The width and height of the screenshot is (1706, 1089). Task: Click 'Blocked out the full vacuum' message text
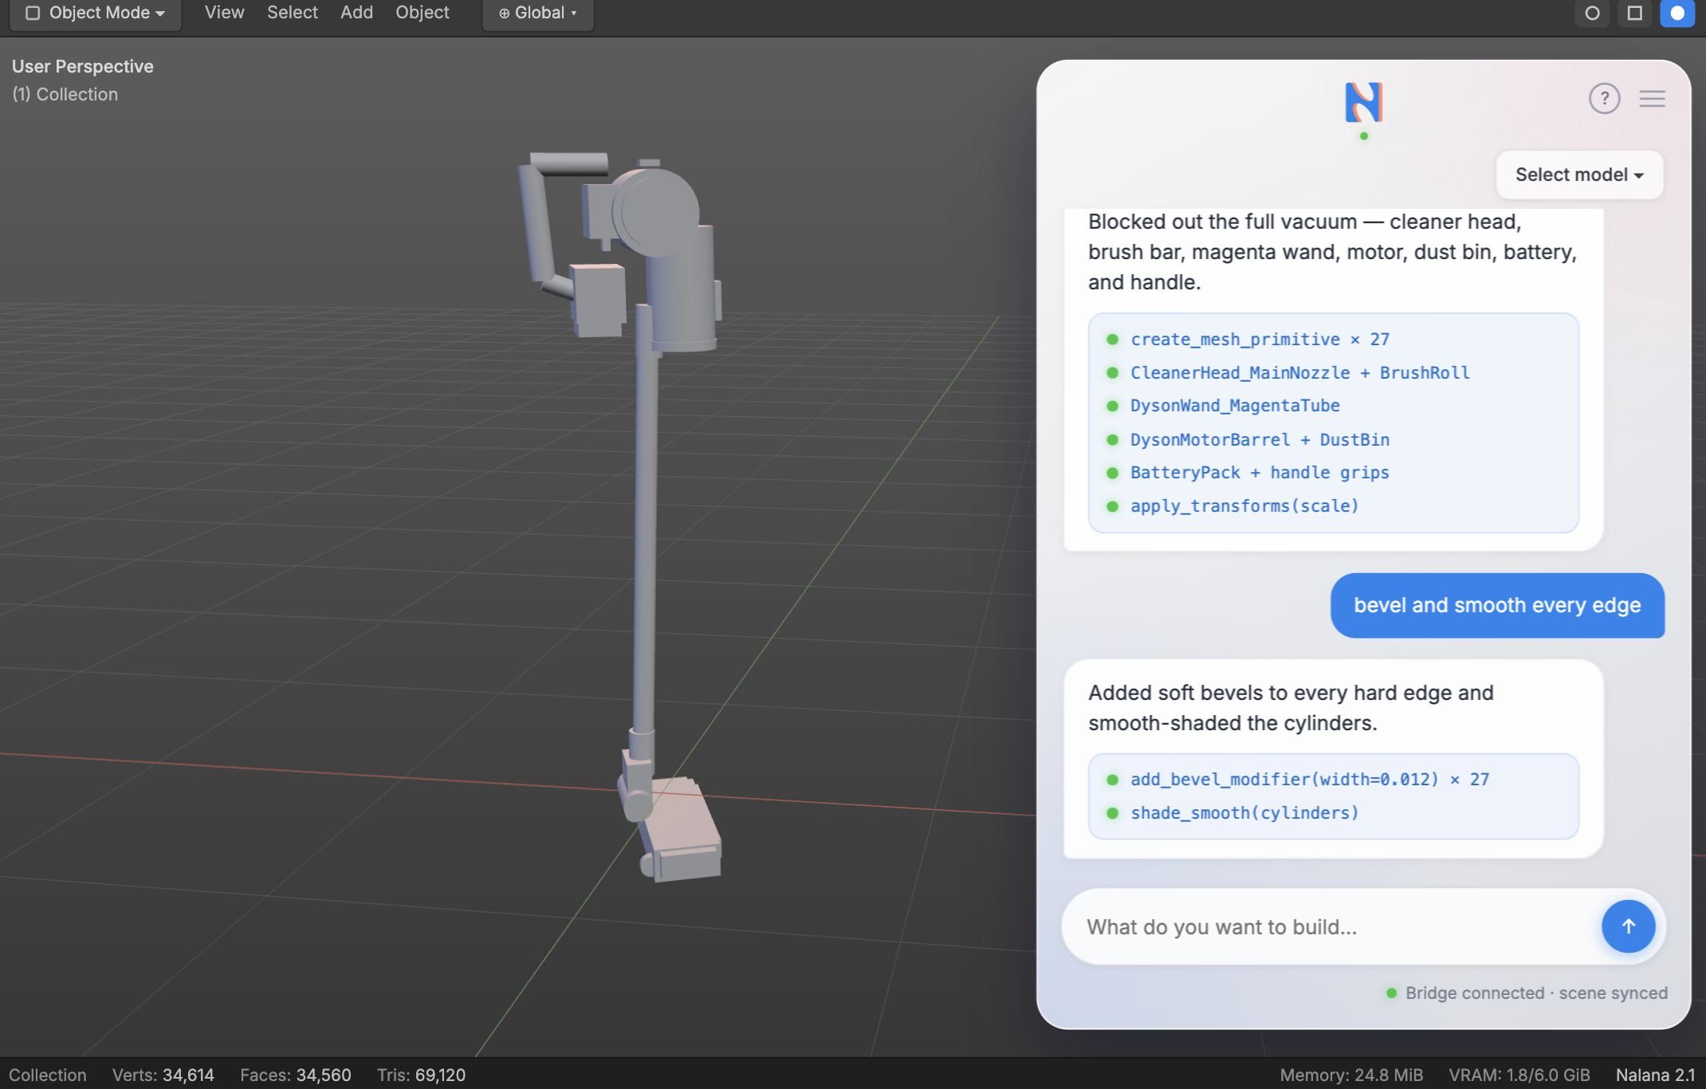click(1332, 252)
